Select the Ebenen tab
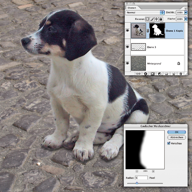 tap(132, 8)
